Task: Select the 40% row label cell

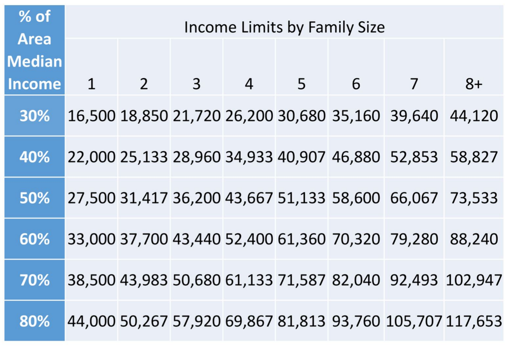Action: pyautogui.click(x=34, y=157)
